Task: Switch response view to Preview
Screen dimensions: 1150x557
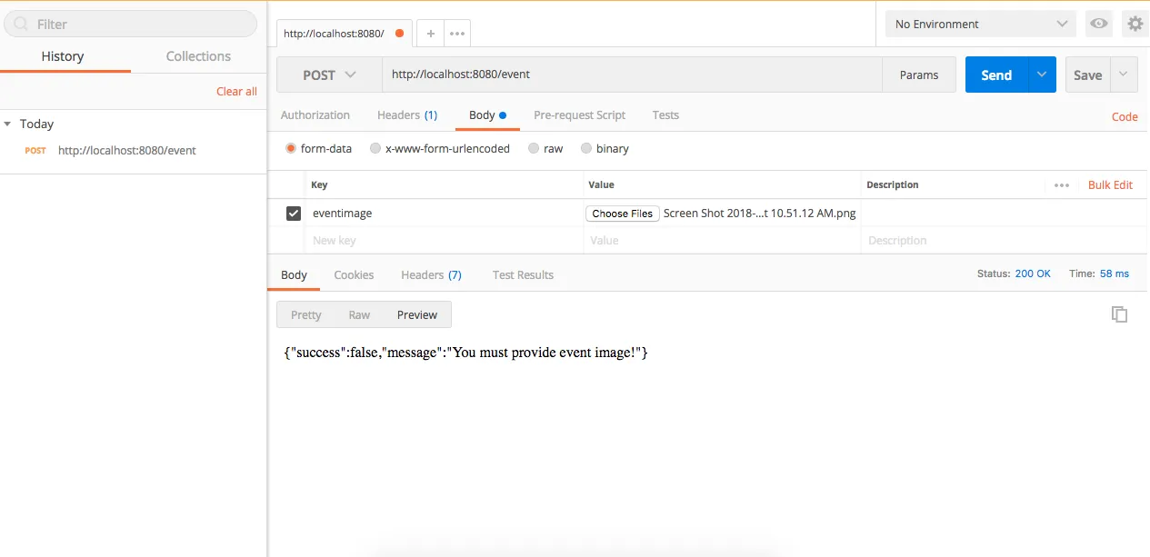Action: click(x=417, y=315)
